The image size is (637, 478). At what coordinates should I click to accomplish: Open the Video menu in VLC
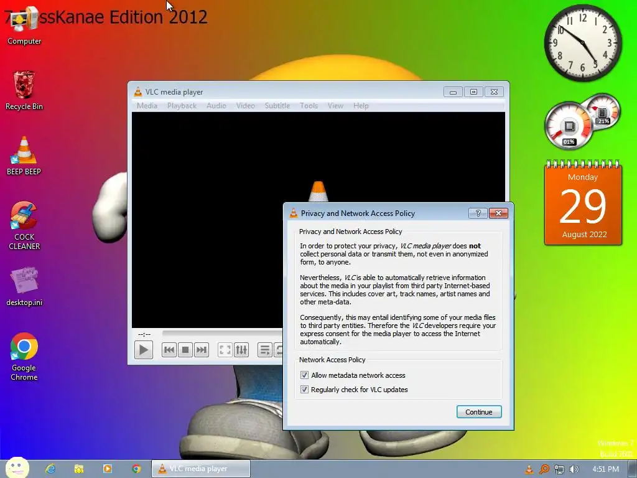tap(246, 106)
